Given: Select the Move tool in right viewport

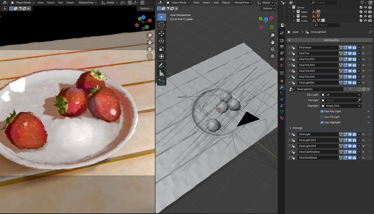Looking at the screenshot, I should [x=161, y=34].
